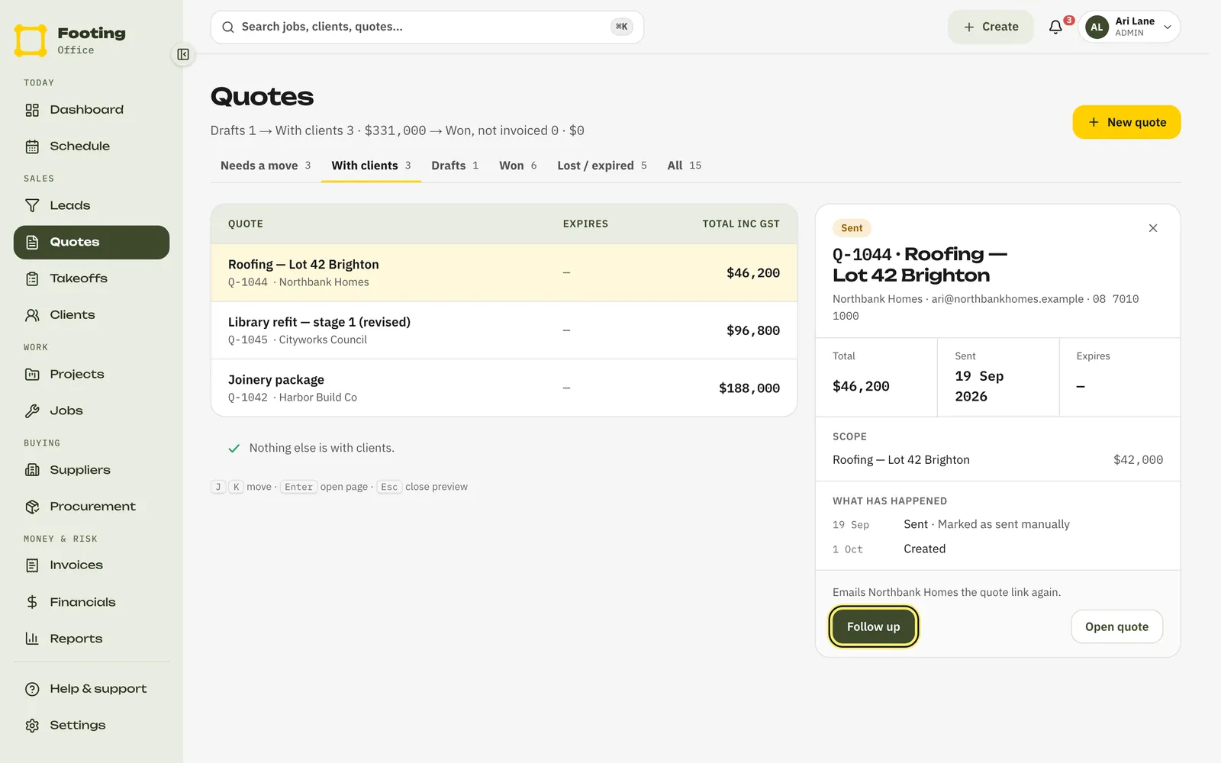The image size is (1221, 763).
Task: Click the $188,000 total cell
Action: [x=749, y=388]
